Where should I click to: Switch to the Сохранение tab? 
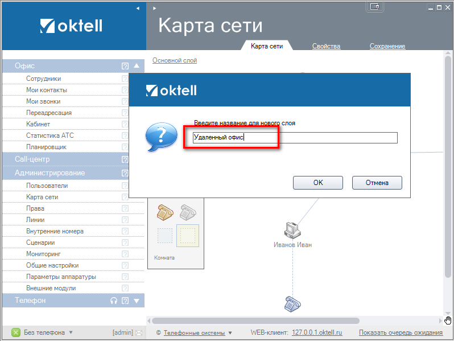(x=387, y=46)
